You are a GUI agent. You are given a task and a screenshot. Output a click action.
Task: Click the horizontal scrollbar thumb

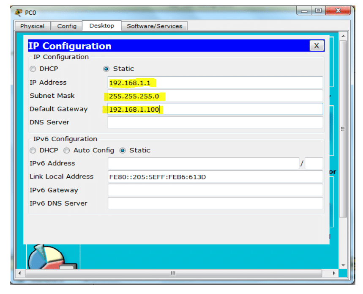(x=173, y=273)
